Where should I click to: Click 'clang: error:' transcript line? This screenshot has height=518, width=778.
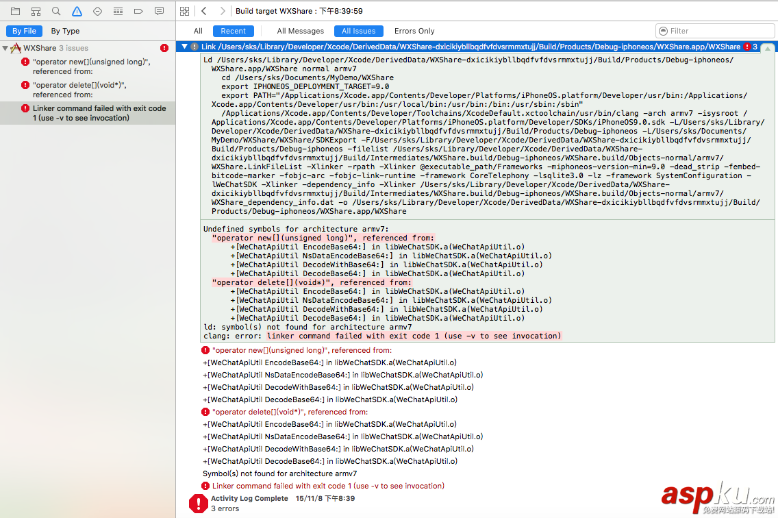pyautogui.click(x=382, y=336)
